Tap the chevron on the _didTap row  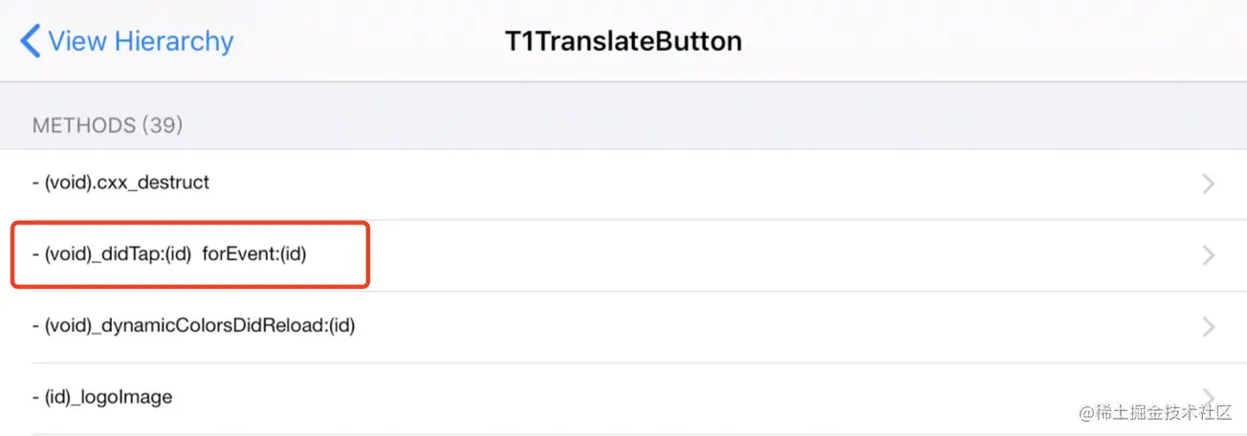pos(1209,255)
